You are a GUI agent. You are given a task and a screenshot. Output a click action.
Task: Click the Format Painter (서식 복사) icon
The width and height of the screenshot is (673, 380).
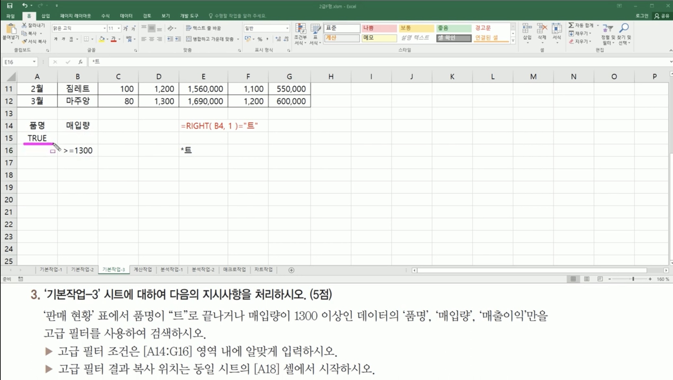coord(25,41)
